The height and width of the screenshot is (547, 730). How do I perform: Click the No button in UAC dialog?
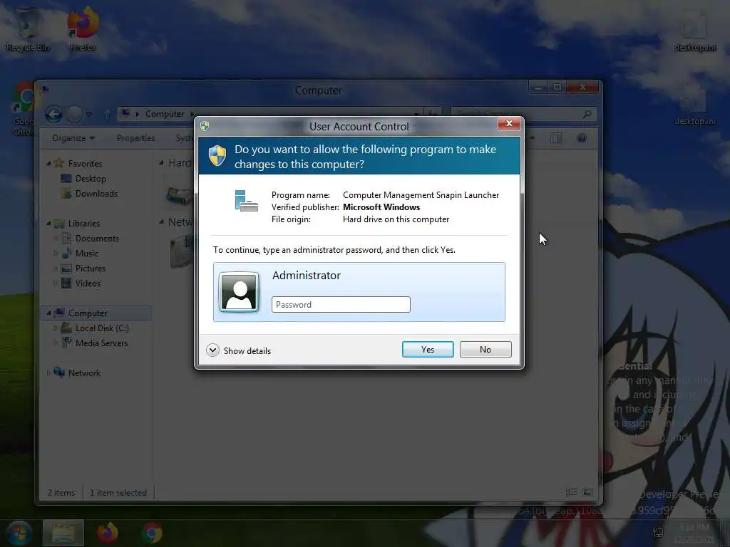485,349
